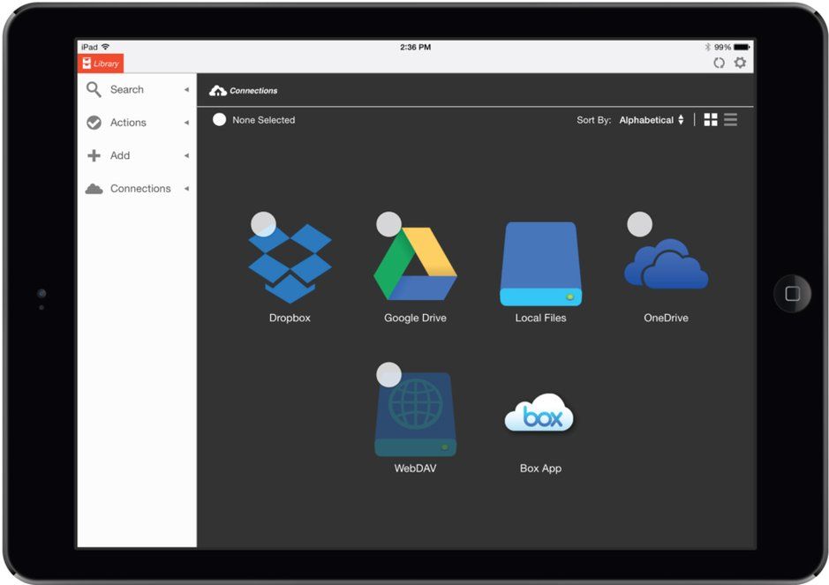
Task: Open the Add sidebar item
Action: pos(137,155)
